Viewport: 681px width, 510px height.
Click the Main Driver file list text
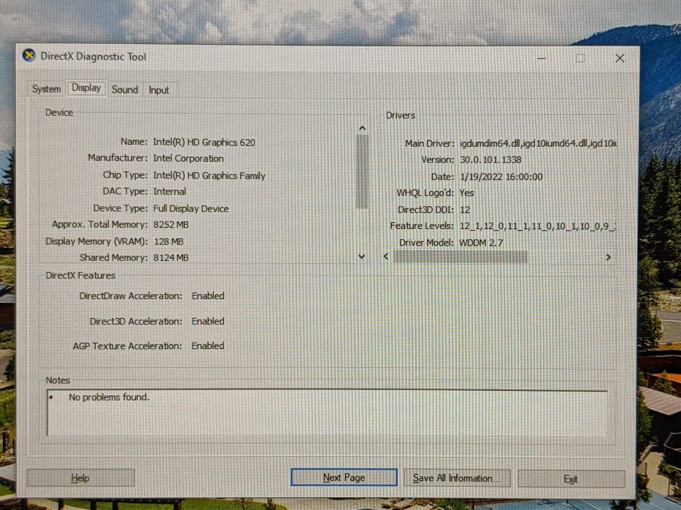538,144
